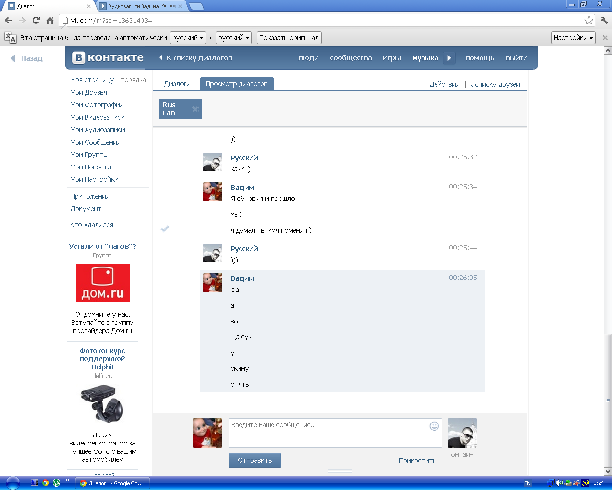Open the target language русский dropdown
The height and width of the screenshot is (490, 612).
point(234,38)
